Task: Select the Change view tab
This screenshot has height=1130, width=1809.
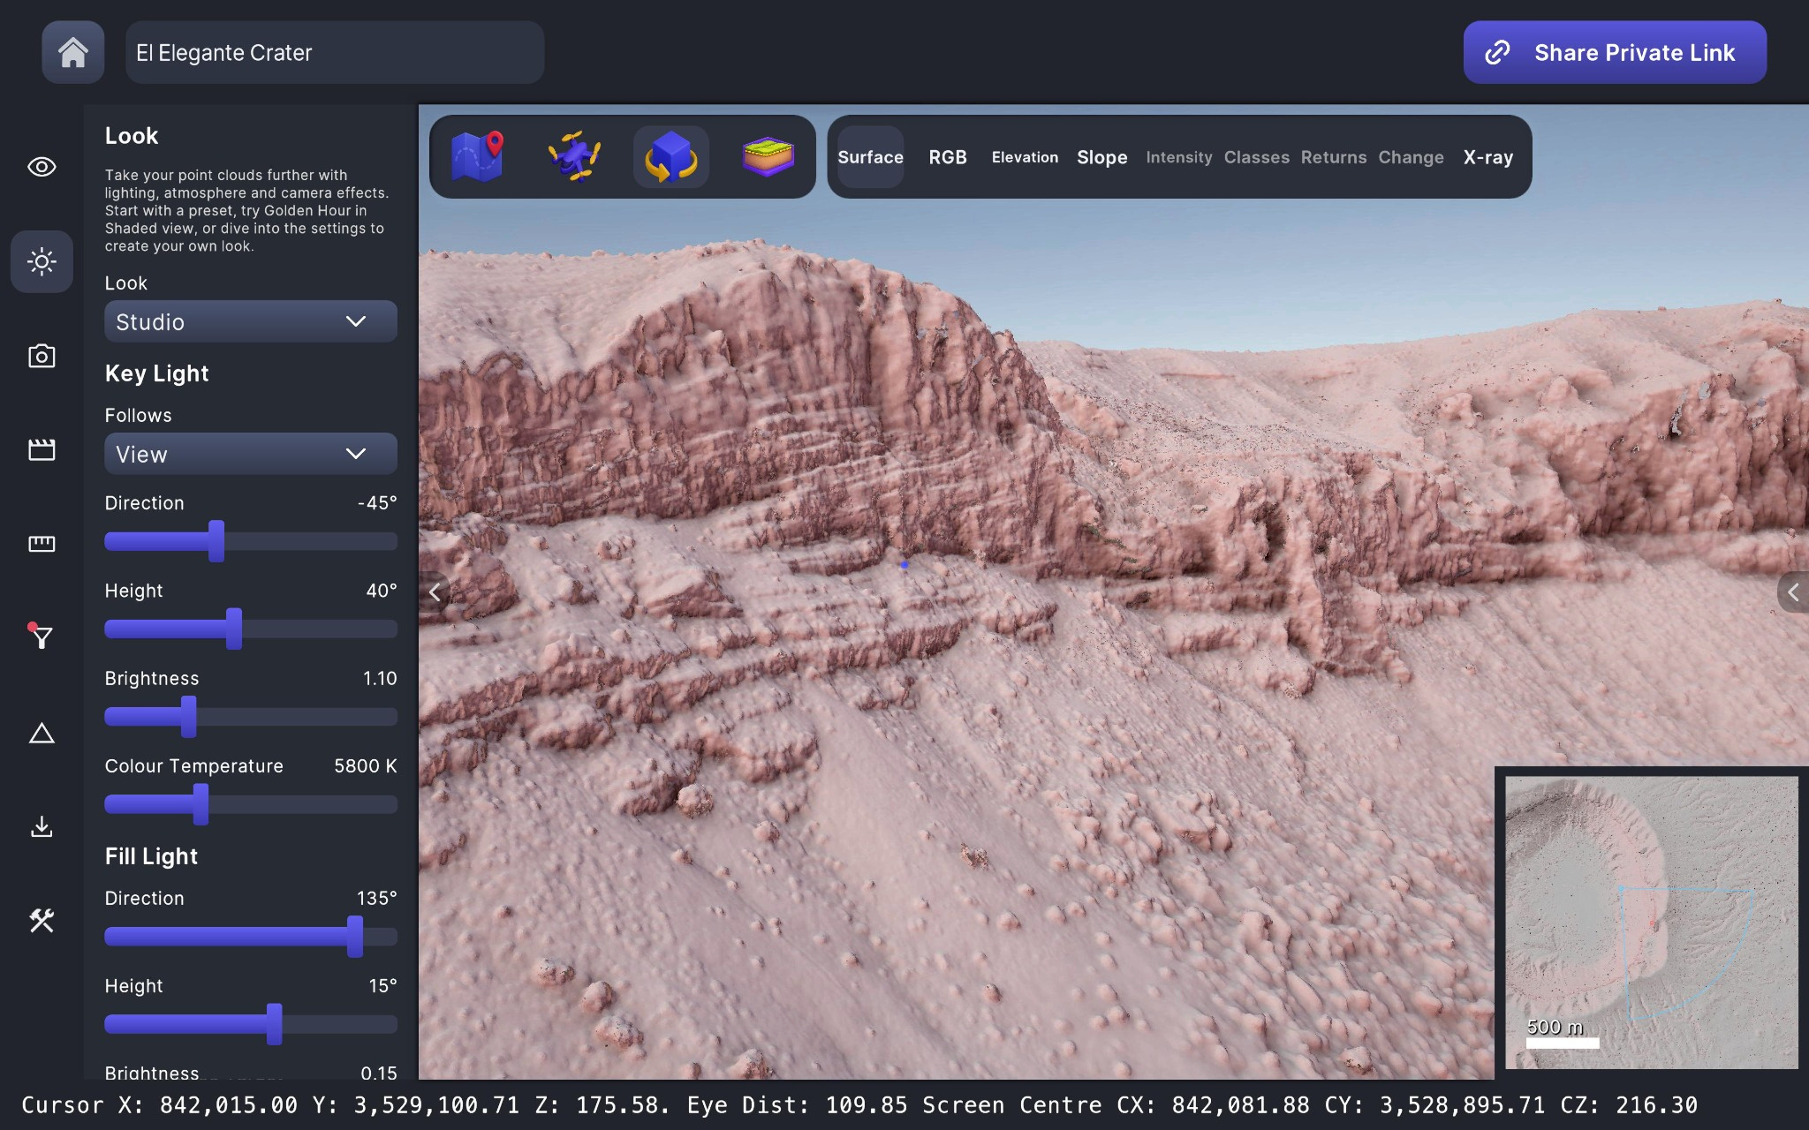Action: point(1411,157)
